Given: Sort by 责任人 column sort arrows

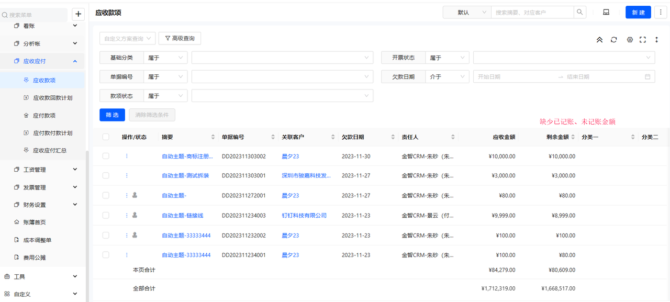Looking at the screenshot, I should pyautogui.click(x=453, y=137).
